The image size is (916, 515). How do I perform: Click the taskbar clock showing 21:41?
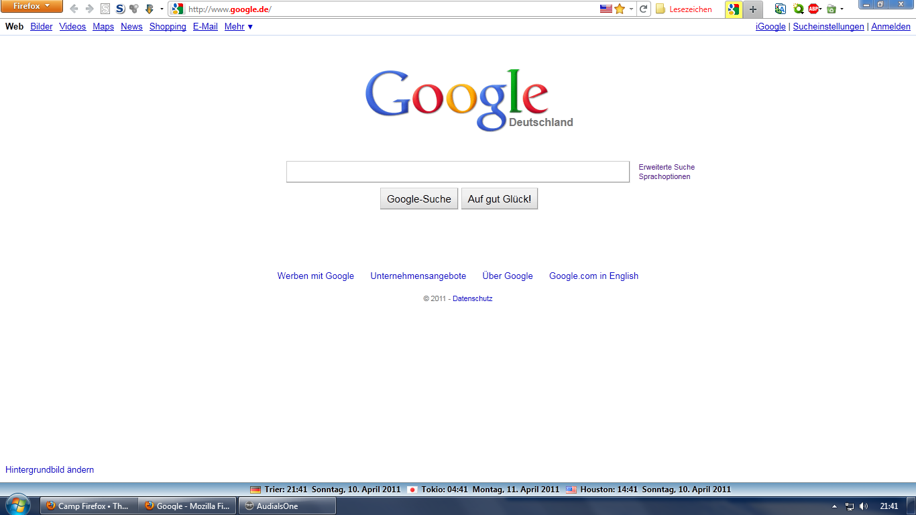889,506
